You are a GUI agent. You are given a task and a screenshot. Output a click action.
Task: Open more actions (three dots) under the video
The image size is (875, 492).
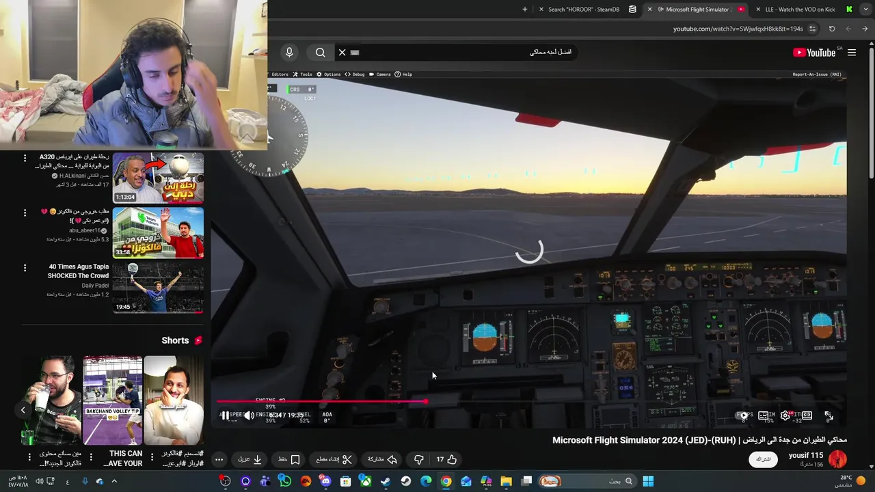(219, 460)
